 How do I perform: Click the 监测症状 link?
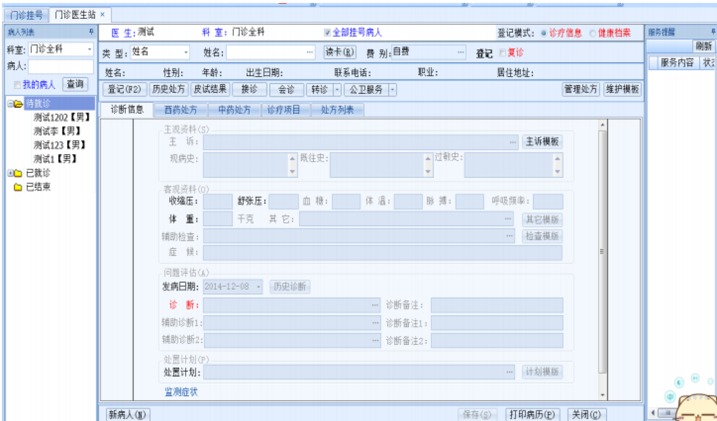(x=181, y=392)
